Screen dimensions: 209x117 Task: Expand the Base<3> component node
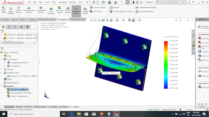click(2, 35)
